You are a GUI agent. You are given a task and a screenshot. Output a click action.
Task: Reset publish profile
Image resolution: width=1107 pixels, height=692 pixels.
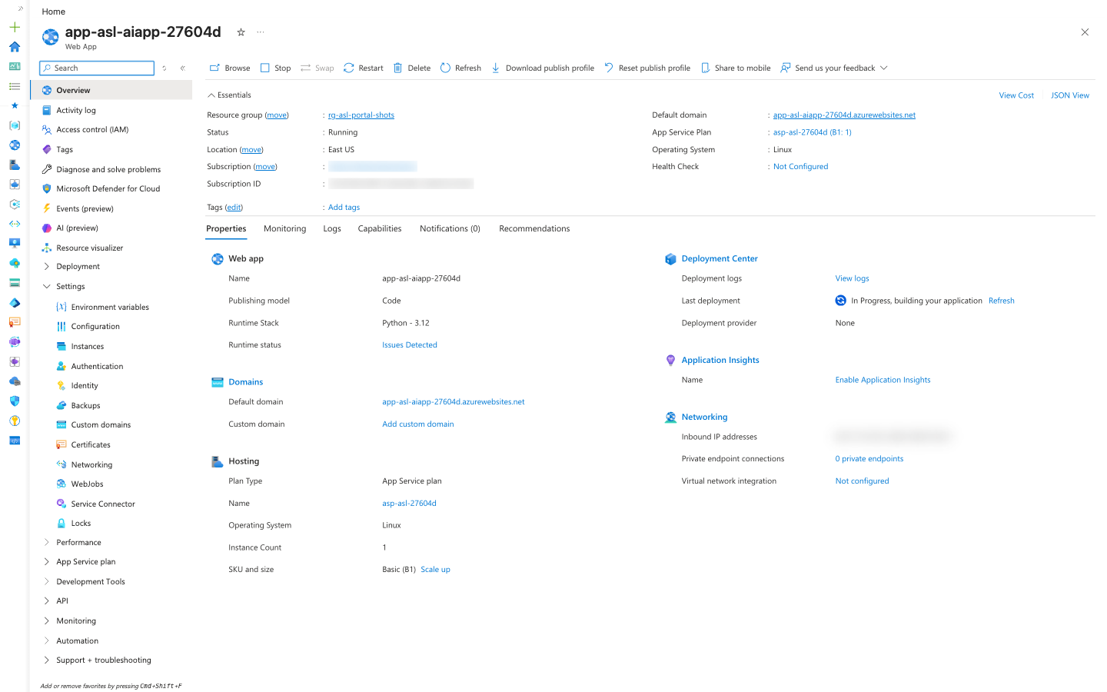tap(647, 68)
